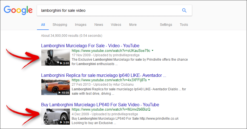Click the About 34,900,000 results count text
The image size is (247, 129).
[x=72, y=36]
